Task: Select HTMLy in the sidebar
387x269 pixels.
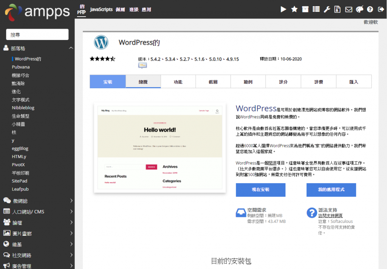Action: pos(19,156)
